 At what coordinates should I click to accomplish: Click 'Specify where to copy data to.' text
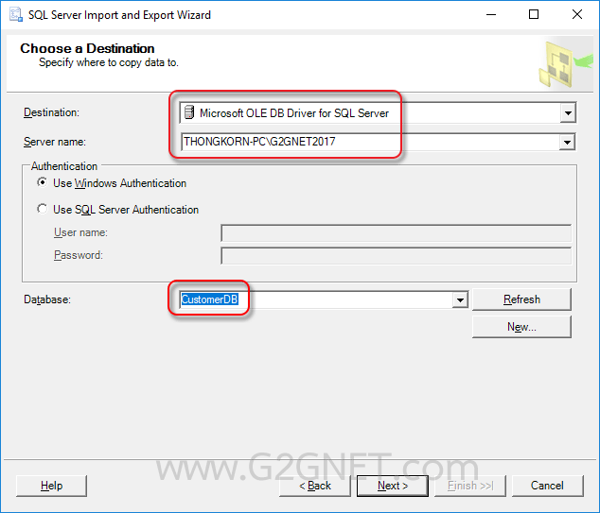[109, 62]
